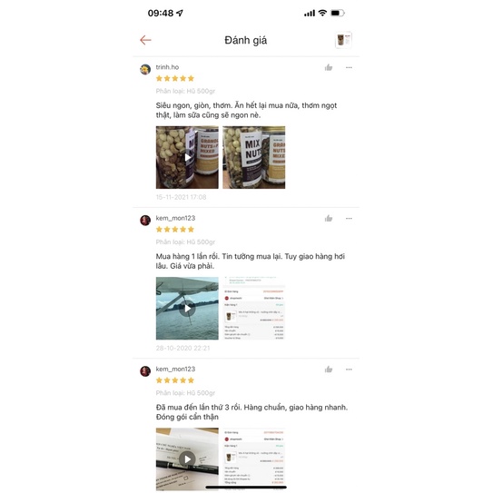Open kem_mon123's avatar in second review
The width and height of the screenshot is (493, 493).
145,220
